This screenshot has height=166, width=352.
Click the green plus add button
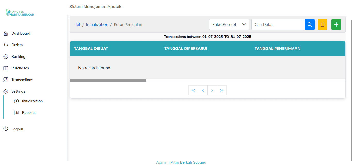(x=336, y=24)
